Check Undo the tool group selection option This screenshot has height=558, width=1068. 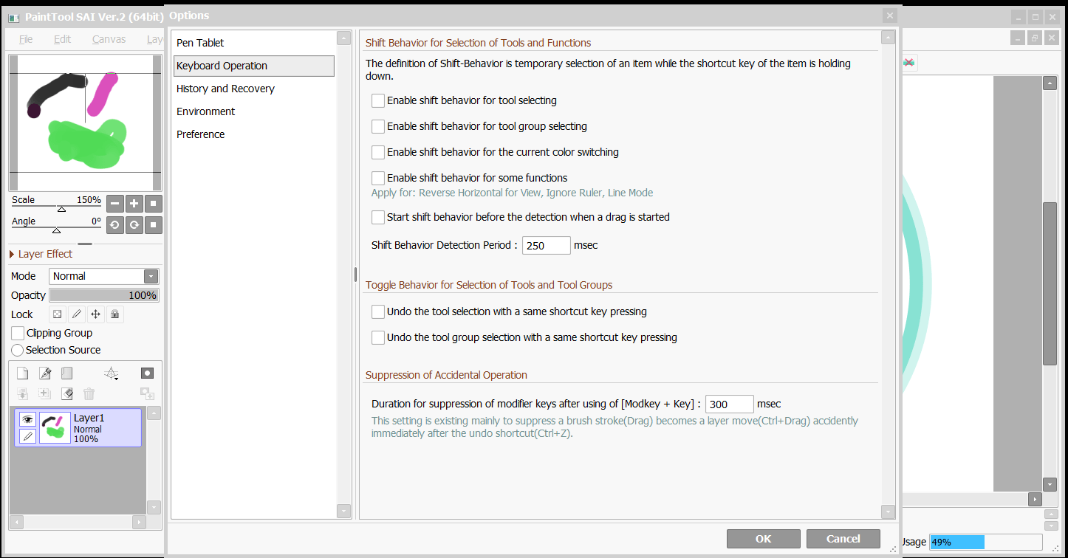(x=378, y=337)
